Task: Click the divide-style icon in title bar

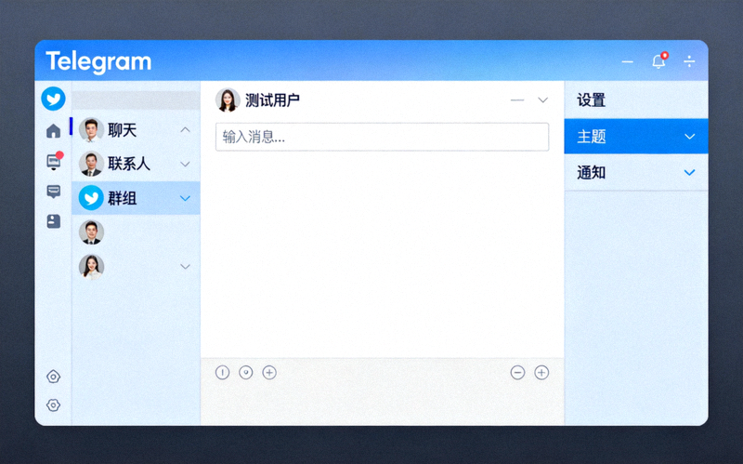Action: (x=689, y=61)
